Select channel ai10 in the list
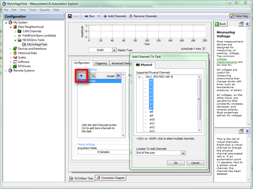The height and width of the screenshot is (189, 253). [152, 120]
